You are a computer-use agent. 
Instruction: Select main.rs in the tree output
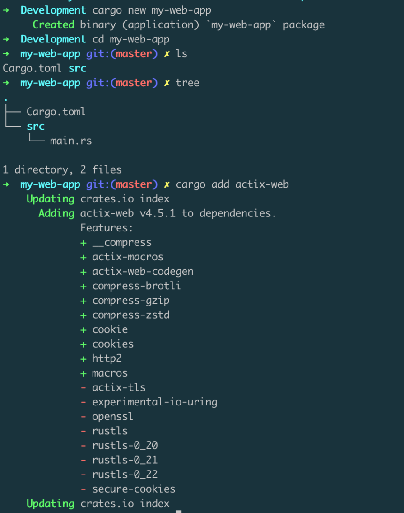pyautogui.click(x=71, y=141)
